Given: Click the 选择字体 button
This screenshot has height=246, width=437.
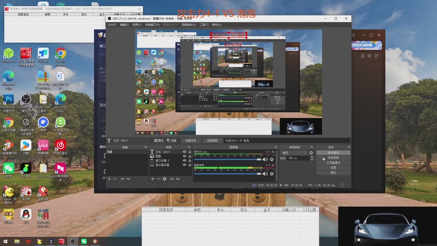Looking at the screenshot, I should pyautogui.click(x=191, y=140).
